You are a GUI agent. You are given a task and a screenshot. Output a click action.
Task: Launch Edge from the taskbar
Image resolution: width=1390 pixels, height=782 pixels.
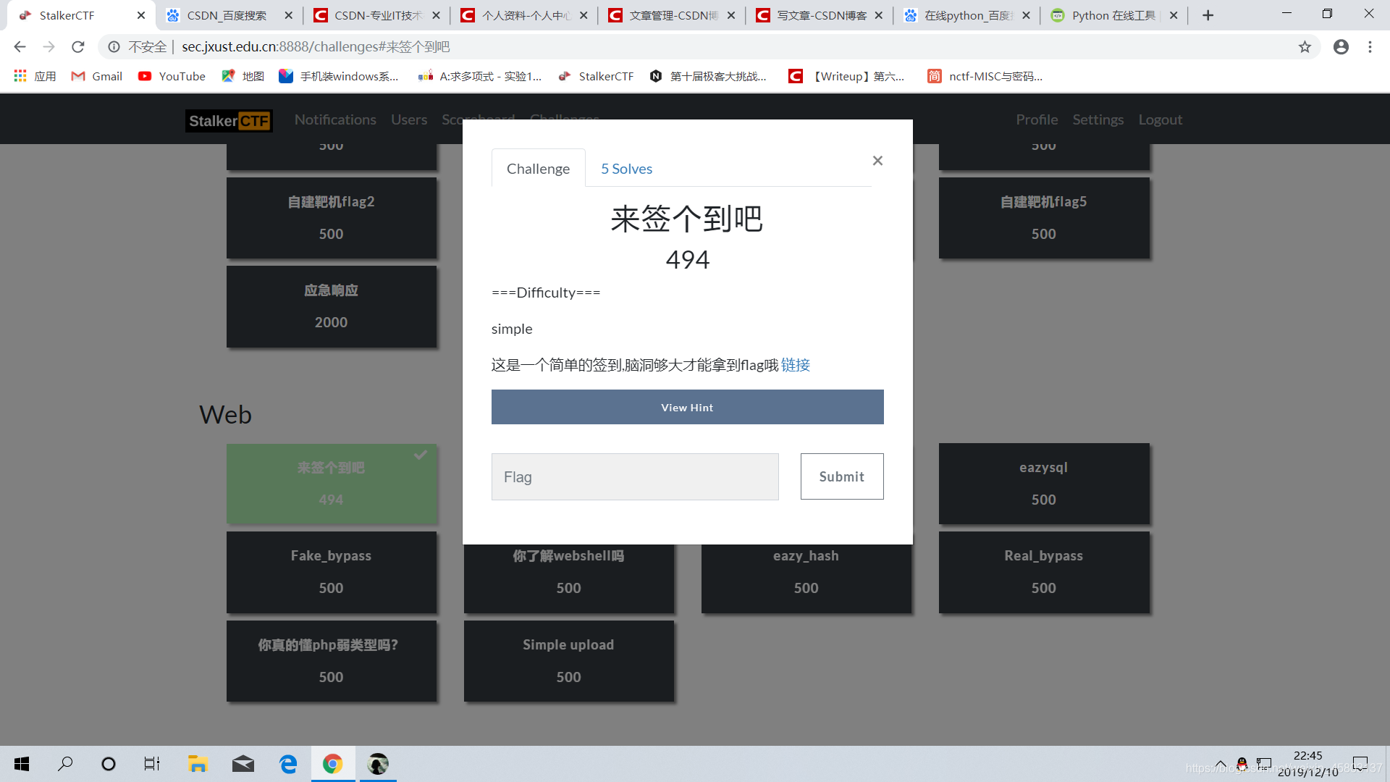pyautogui.click(x=288, y=764)
